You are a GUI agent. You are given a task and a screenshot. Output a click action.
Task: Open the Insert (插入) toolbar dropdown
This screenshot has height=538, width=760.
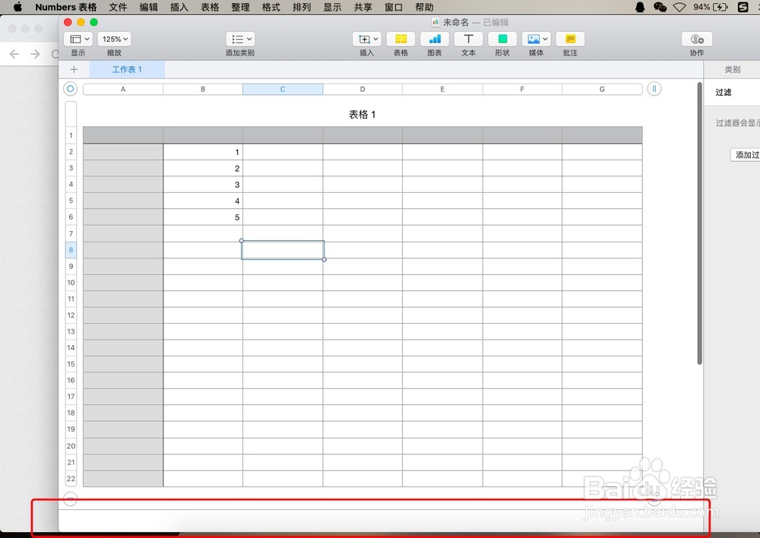tap(366, 40)
